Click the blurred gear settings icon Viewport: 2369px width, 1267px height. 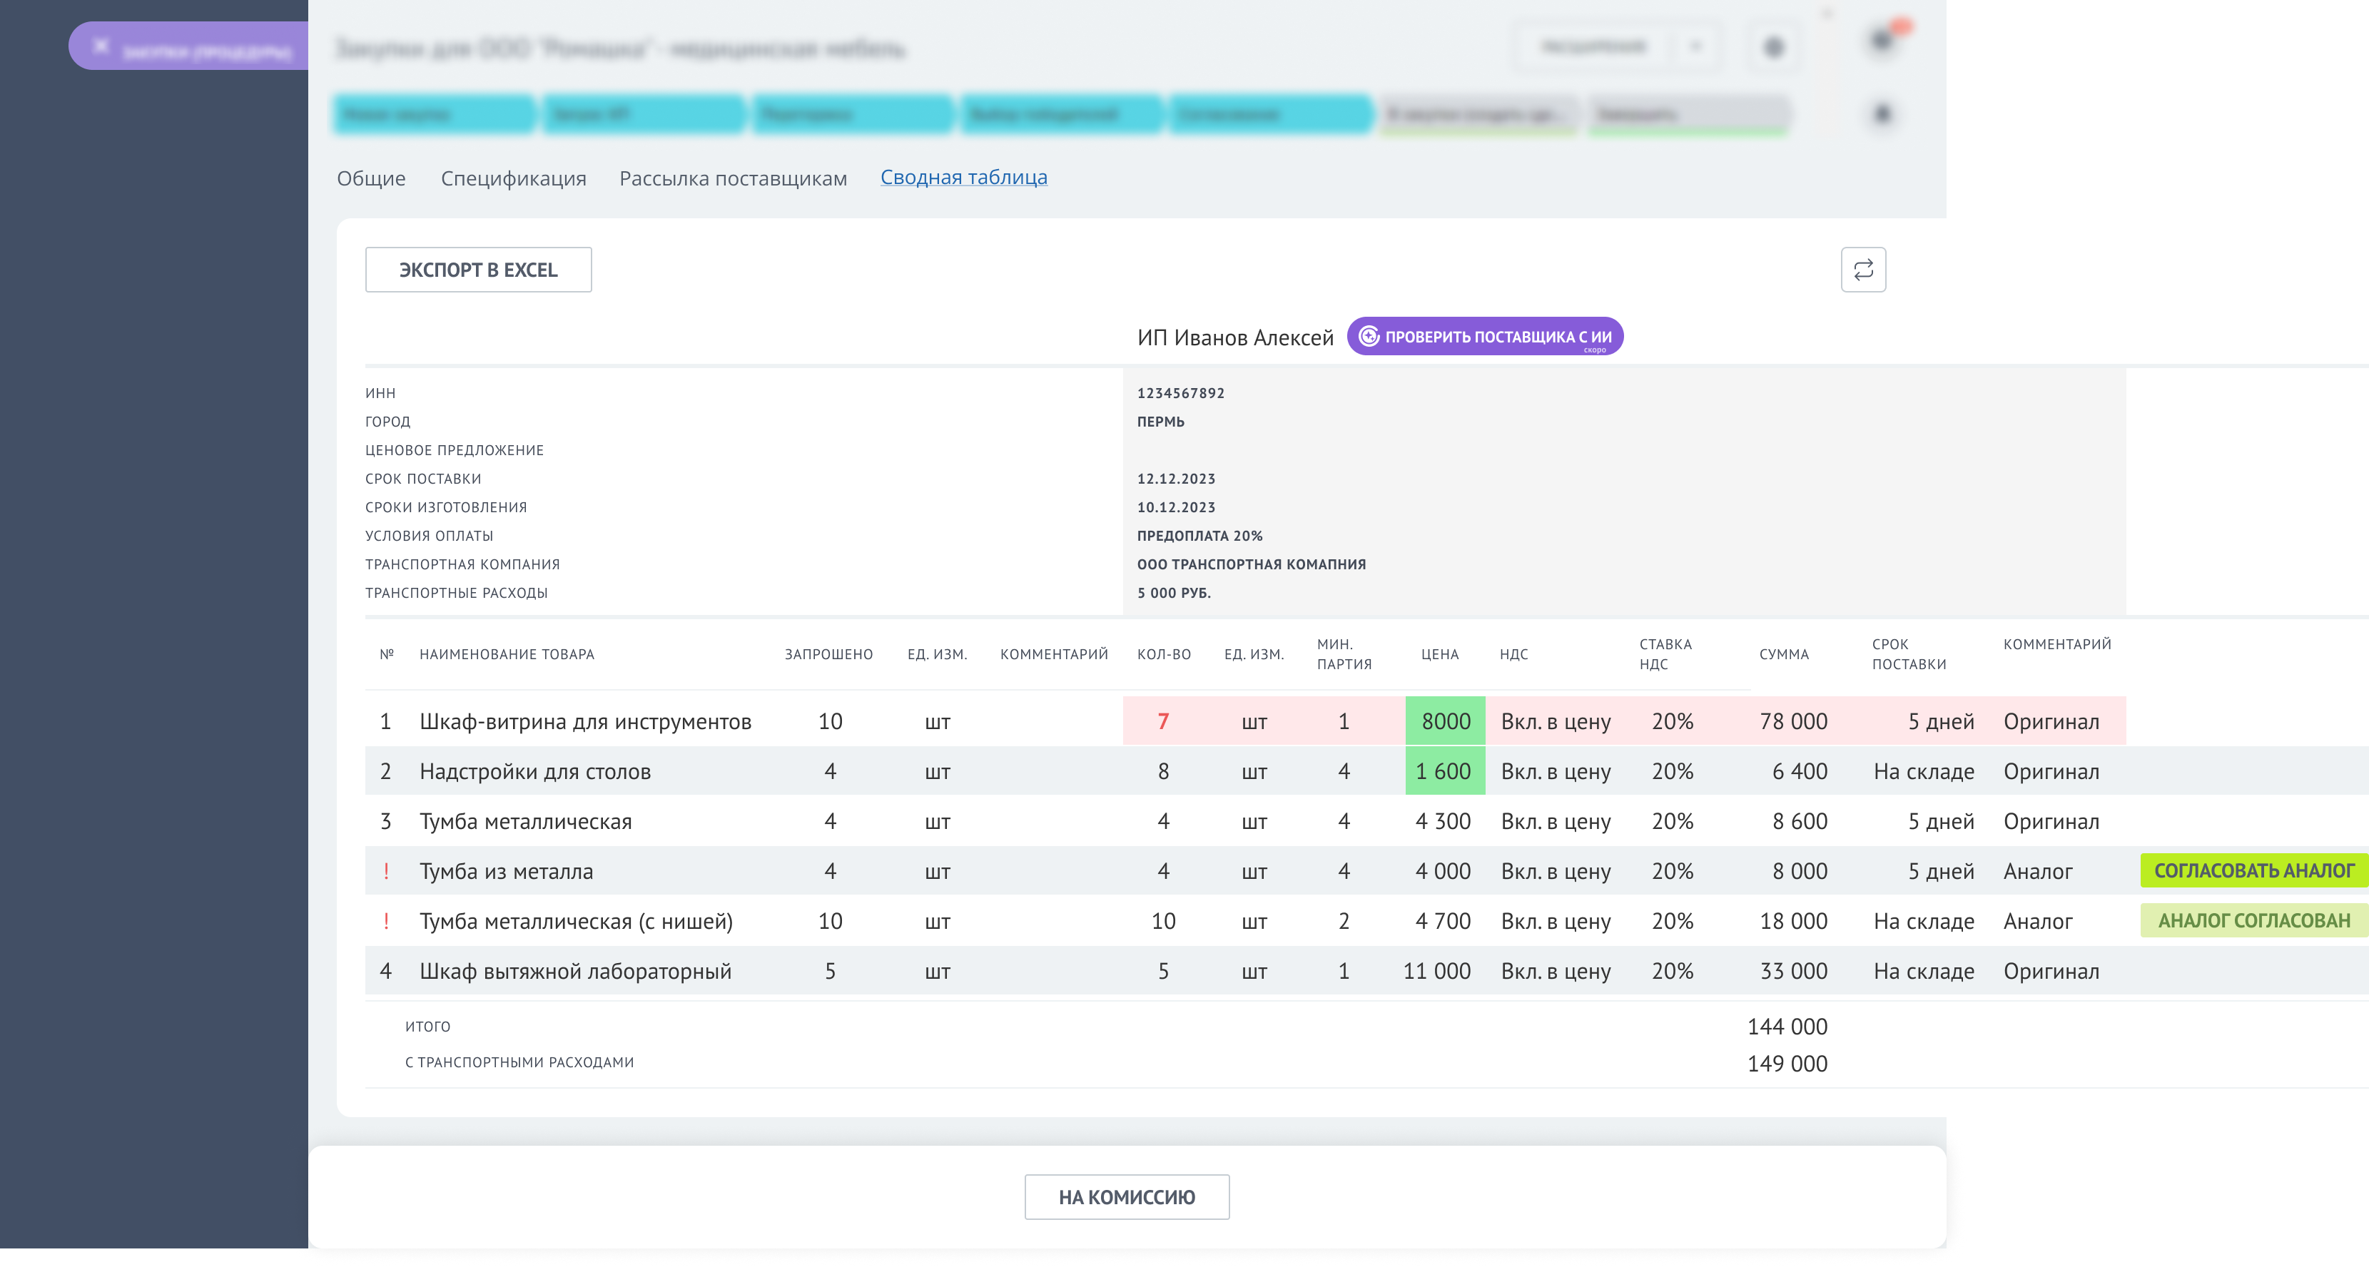point(1773,47)
